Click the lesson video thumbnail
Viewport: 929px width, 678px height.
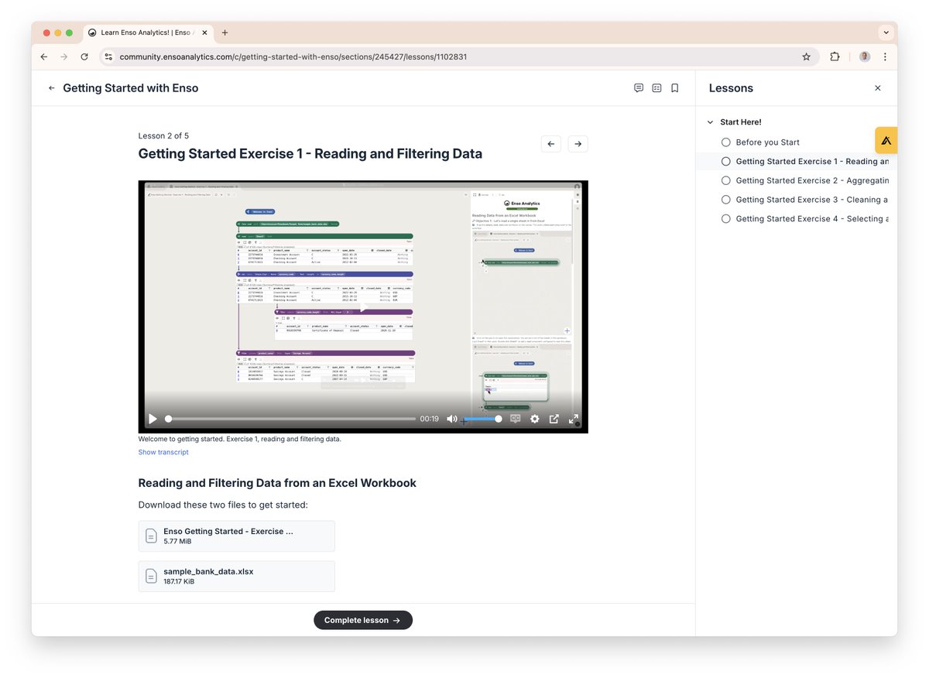363,306
